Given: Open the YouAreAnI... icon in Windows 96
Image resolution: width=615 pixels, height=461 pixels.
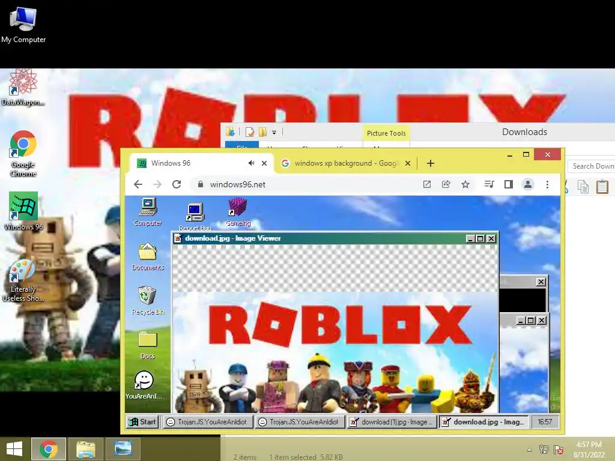Looking at the screenshot, I should (x=144, y=385).
